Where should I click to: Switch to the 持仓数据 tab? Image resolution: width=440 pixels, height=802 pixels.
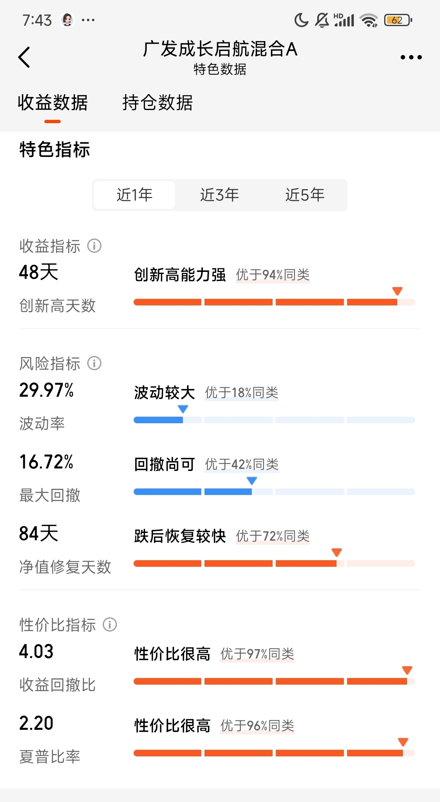[158, 103]
